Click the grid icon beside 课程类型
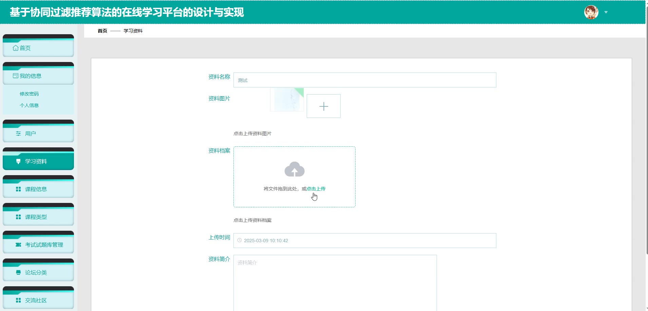The image size is (648, 311). coord(18,217)
